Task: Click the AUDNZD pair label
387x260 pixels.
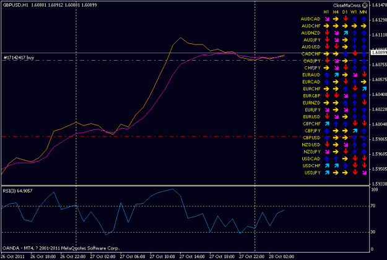Action: pos(311,33)
